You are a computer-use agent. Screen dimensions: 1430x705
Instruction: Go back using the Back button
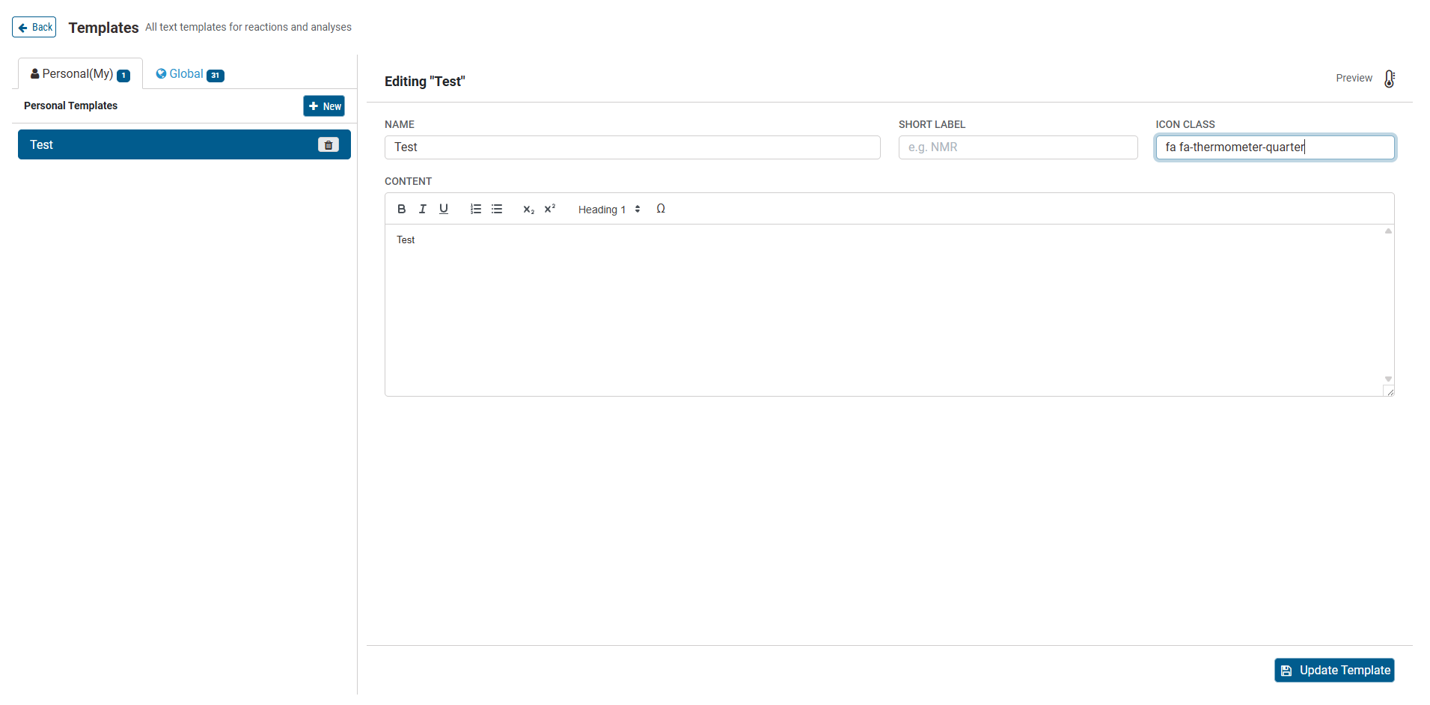click(x=34, y=26)
